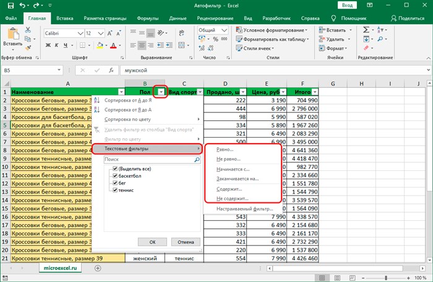Open ribbon display options icon in title bar

click(x=369, y=5)
